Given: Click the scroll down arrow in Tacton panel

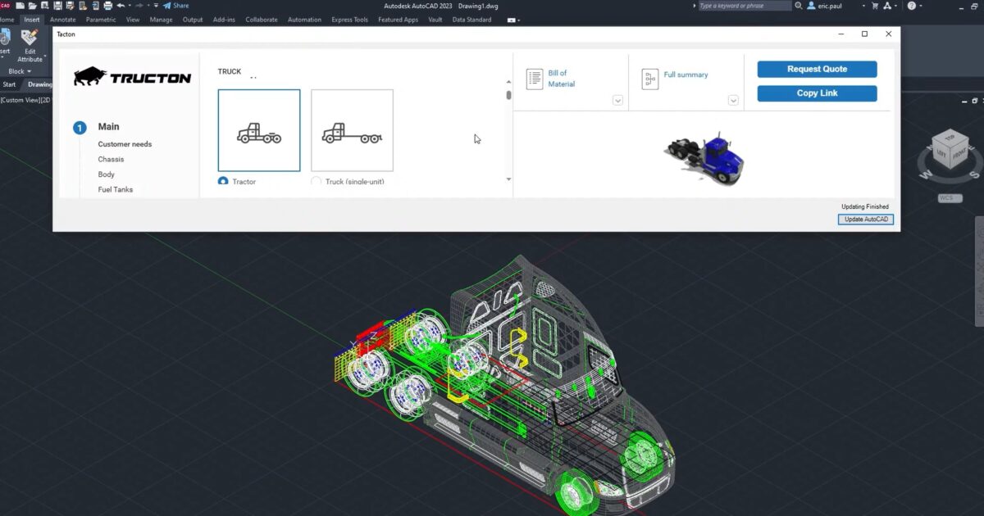Looking at the screenshot, I should (508, 179).
